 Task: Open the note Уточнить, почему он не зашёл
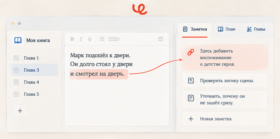225,100
